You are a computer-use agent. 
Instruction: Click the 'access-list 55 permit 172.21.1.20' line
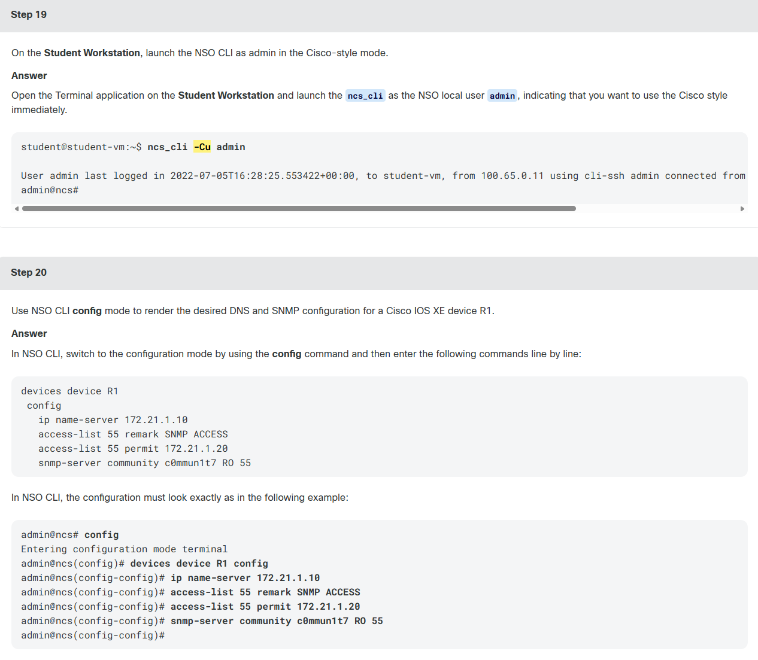tap(133, 449)
